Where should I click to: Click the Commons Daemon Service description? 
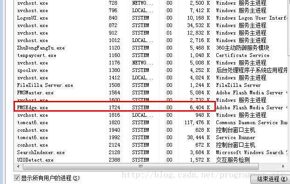click(x=251, y=122)
